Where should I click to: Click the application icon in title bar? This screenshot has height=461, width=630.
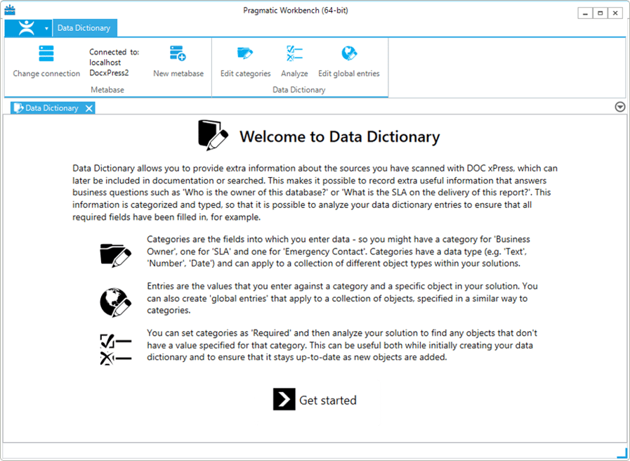tap(10, 11)
